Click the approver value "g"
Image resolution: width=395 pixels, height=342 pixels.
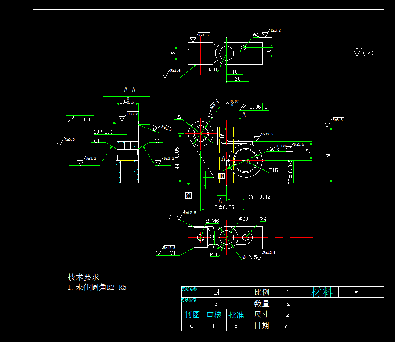click(x=236, y=326)
